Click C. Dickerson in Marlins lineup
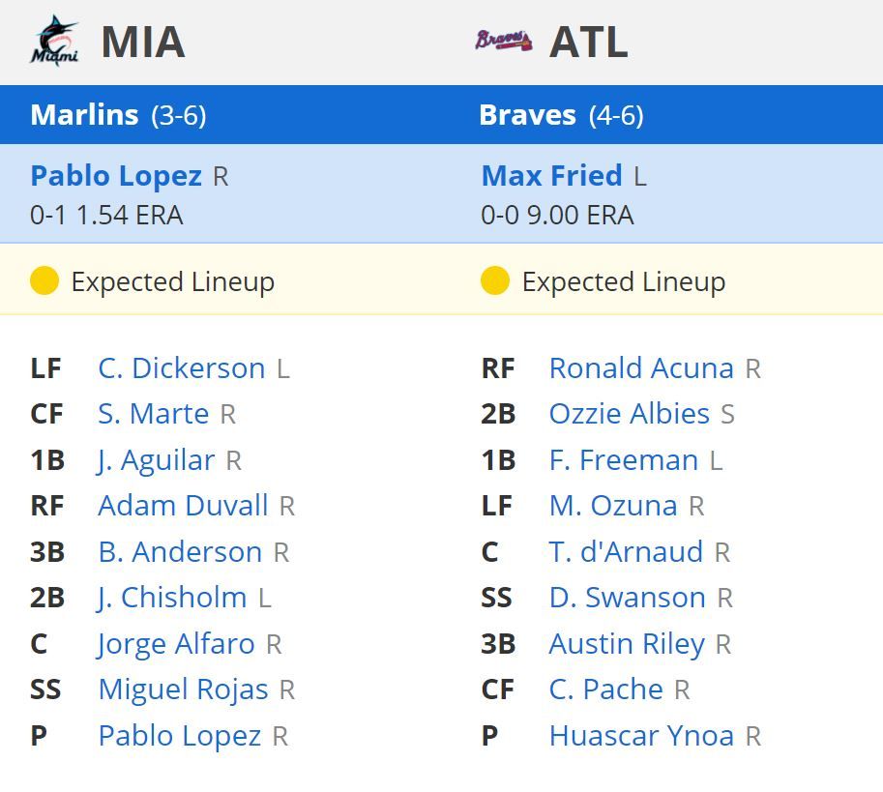Screen dimensions: 883x792 (x=180, y=368)
